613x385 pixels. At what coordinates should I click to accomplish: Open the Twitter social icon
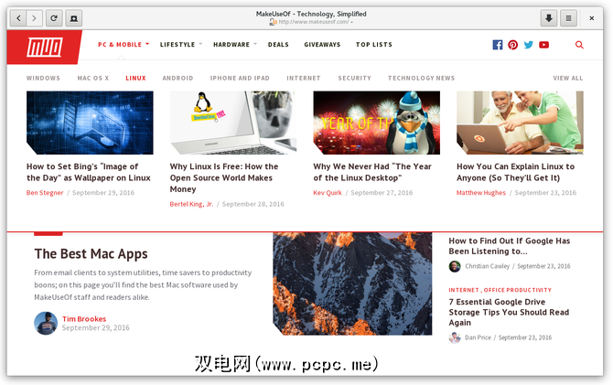click(529, 45)
